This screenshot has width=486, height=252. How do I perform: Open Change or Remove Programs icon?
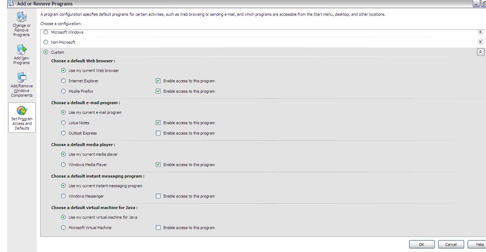click(22, 17)
